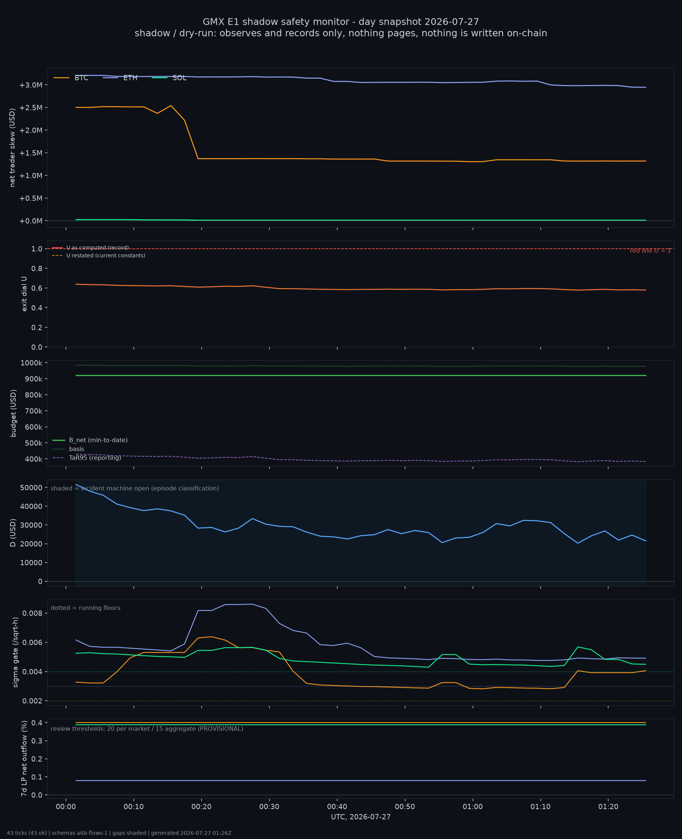Click the 'net trader skew (USD)' axis label

[12, 148]
